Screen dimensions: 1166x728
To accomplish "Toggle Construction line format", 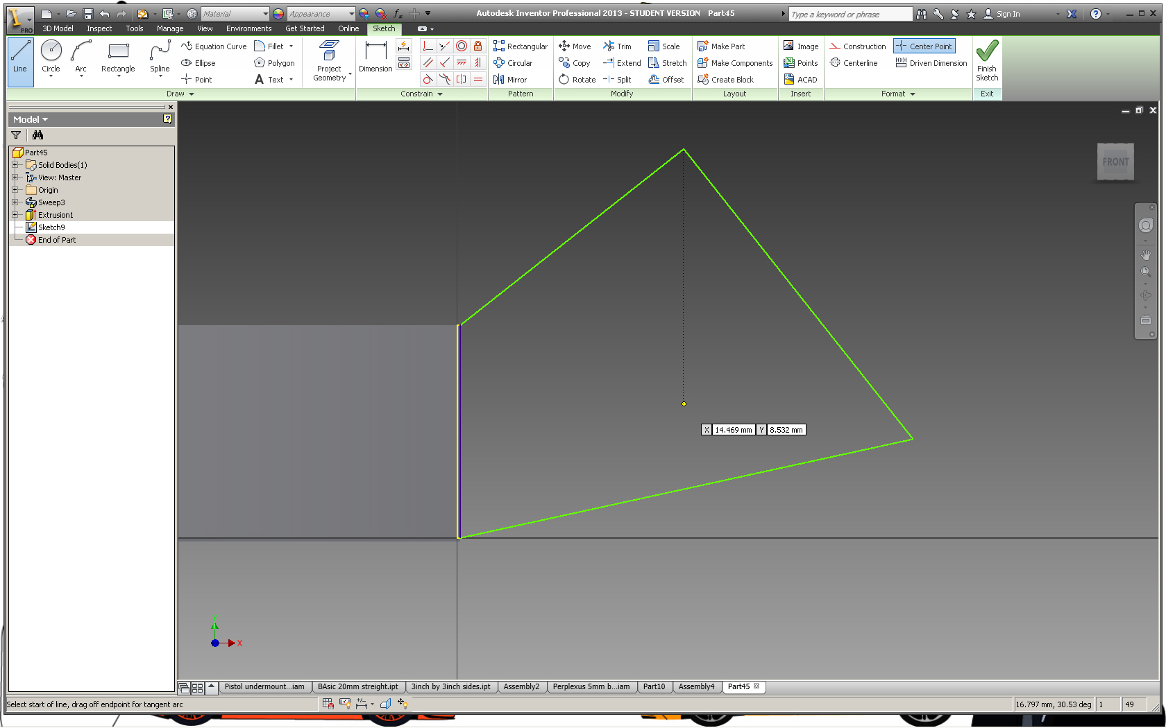I will [859, 46].
